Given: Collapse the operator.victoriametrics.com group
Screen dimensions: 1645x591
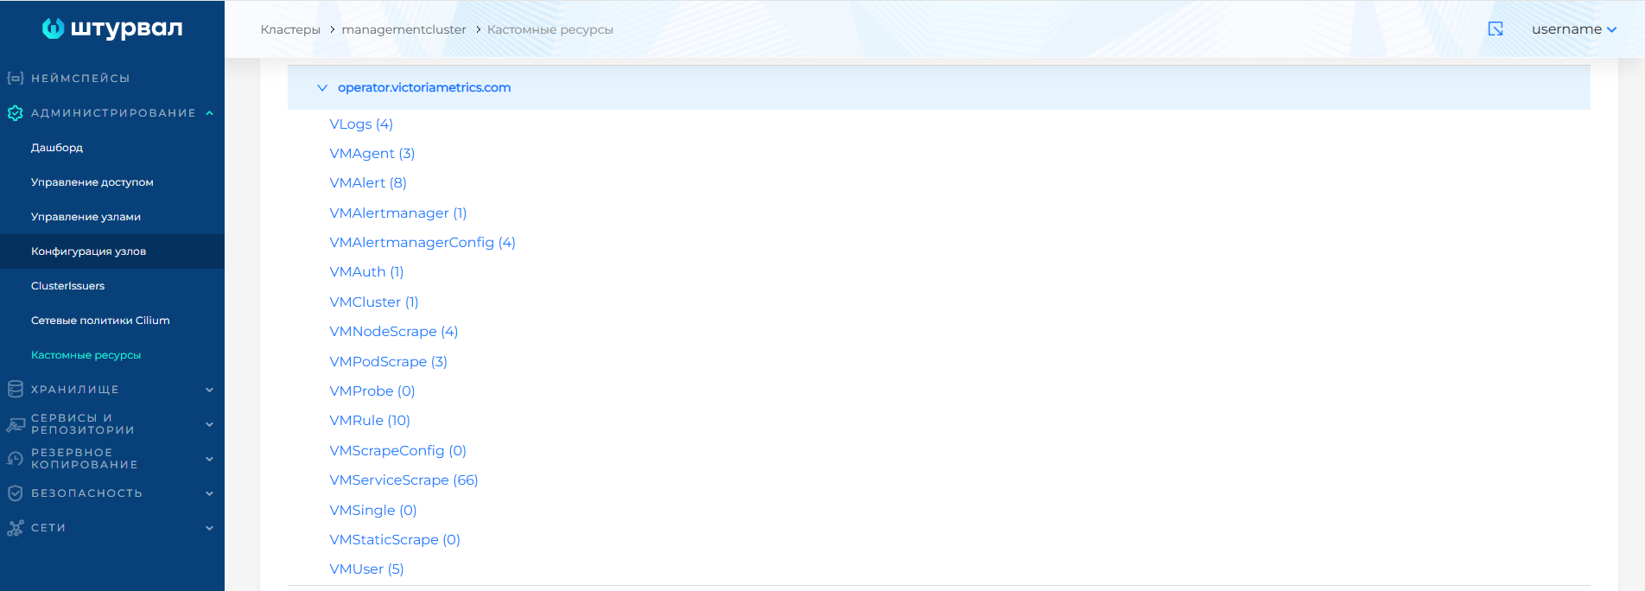Looking at the screenshot, I should pos(322,88).
